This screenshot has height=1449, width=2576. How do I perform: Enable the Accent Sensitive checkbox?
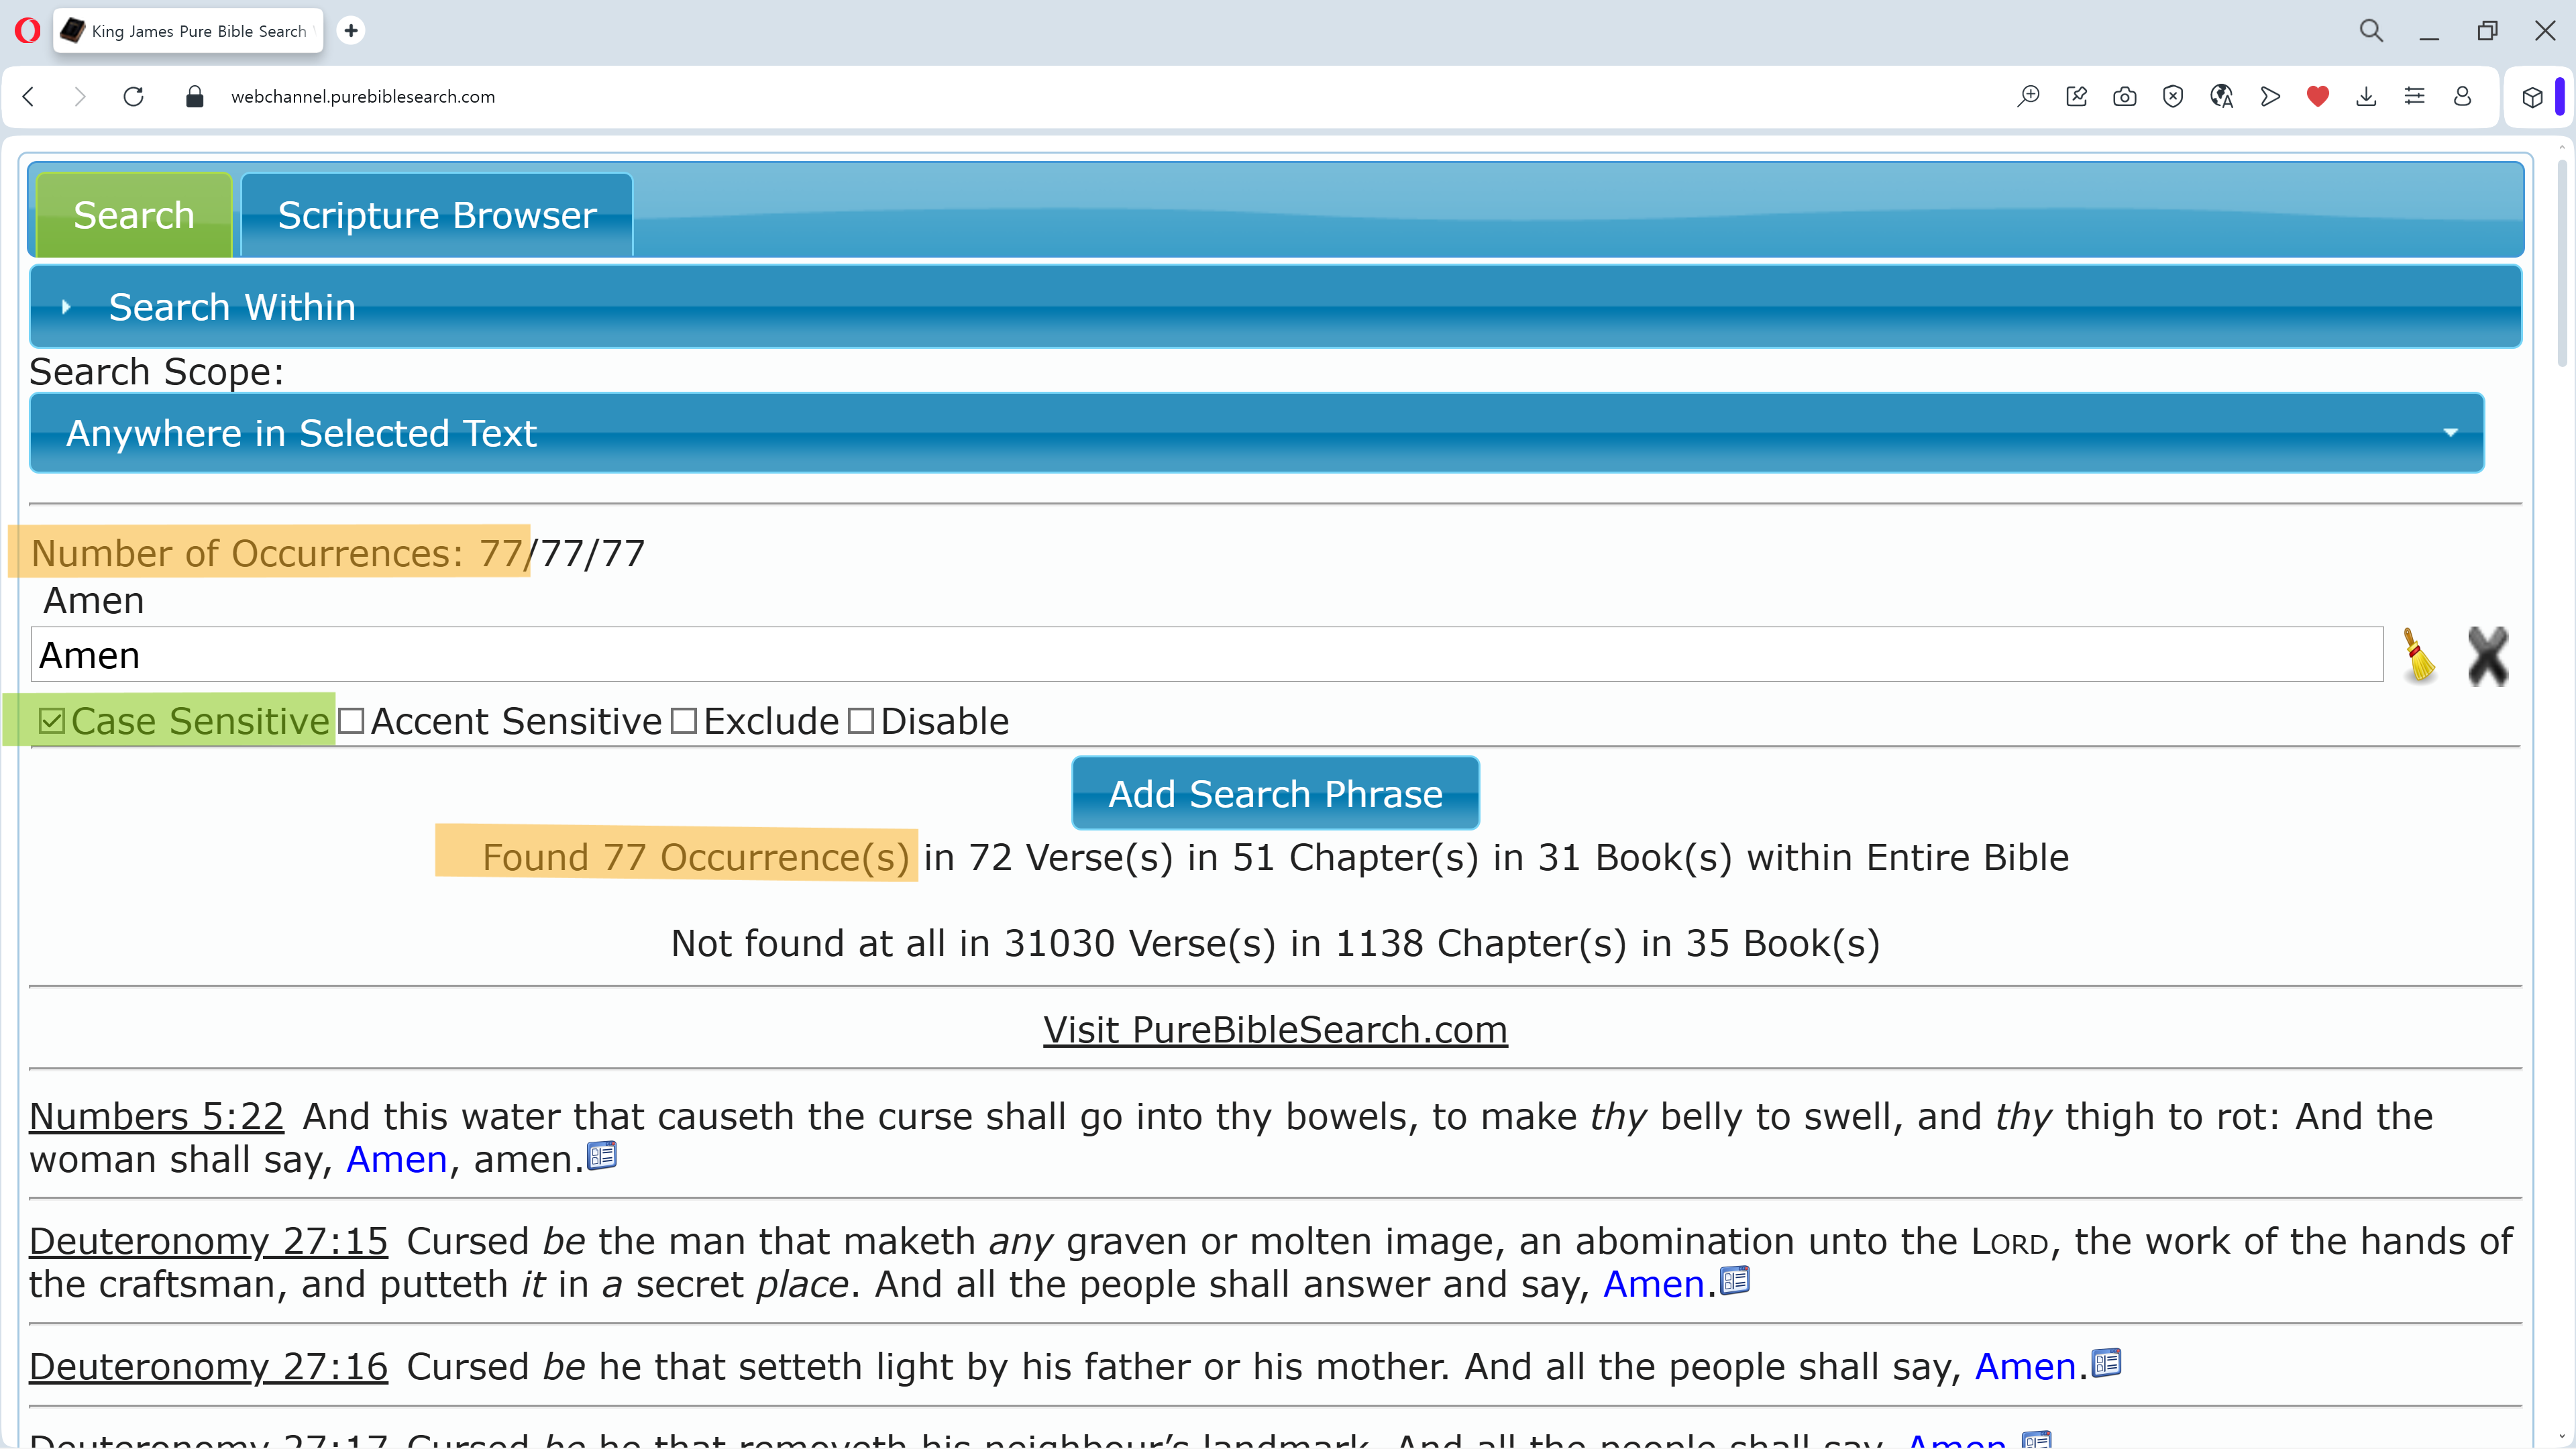click(x=351, y=721)
